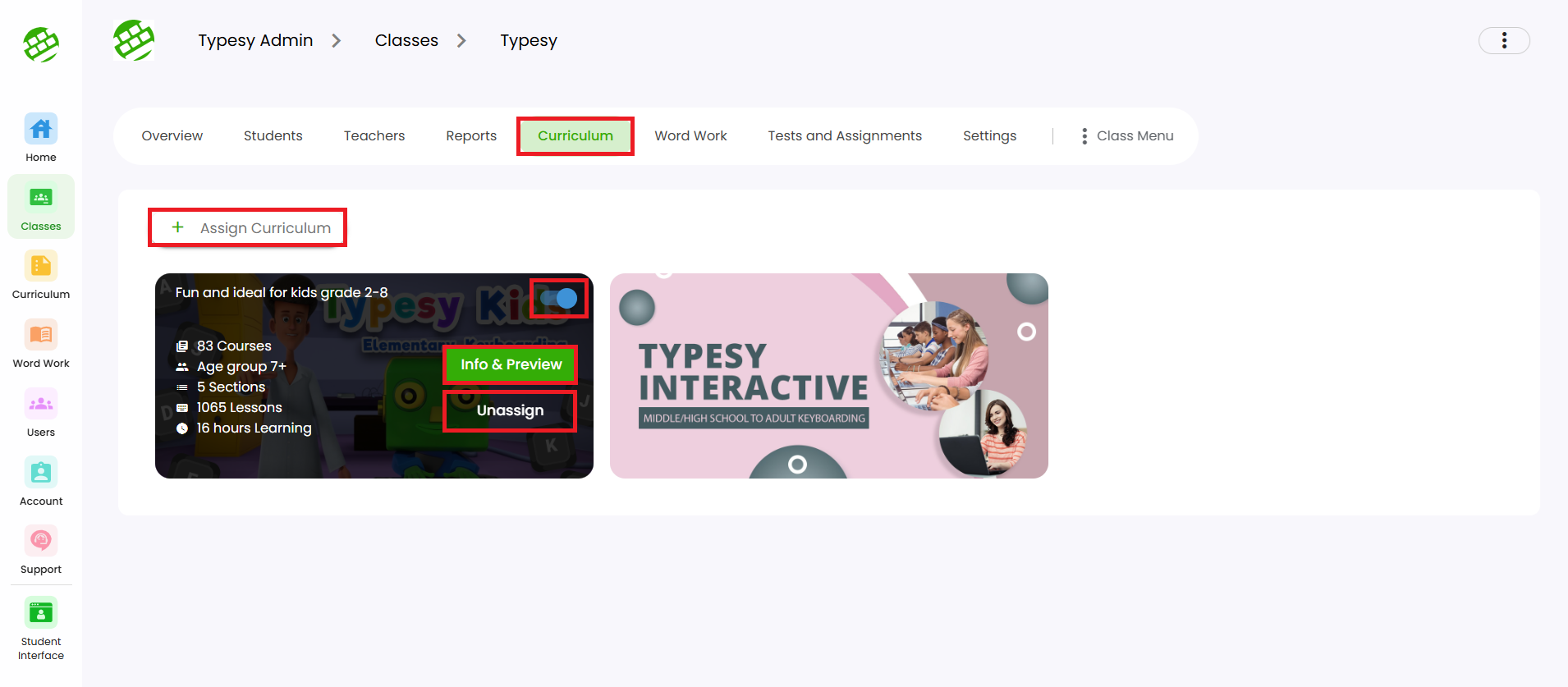Viewport: 1568px width, 687px height.
Task: Open the Tests and Assignments tab
Action: [x=845, y=136]
